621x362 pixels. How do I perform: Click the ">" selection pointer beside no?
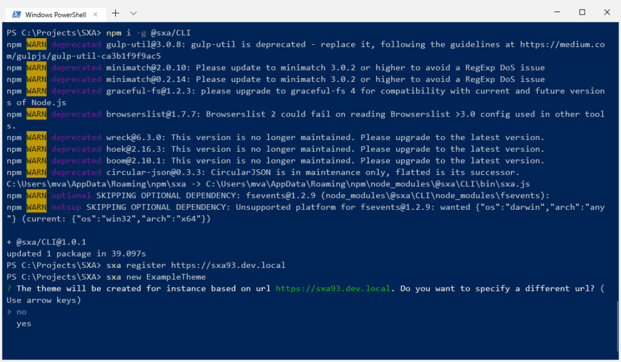click(9, 312)
